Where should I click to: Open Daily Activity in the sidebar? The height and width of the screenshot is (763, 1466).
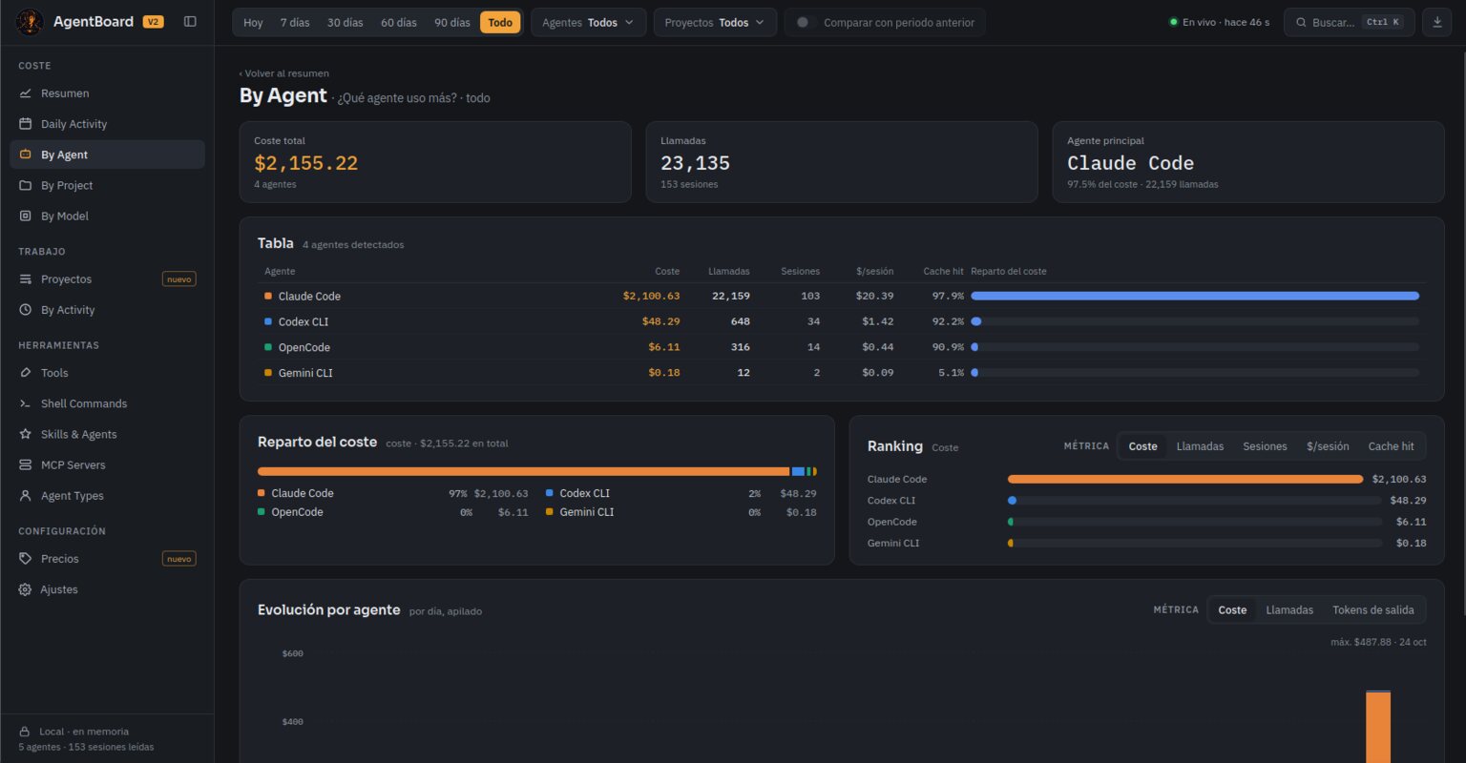pyautogui.click(x=107, y=124)
